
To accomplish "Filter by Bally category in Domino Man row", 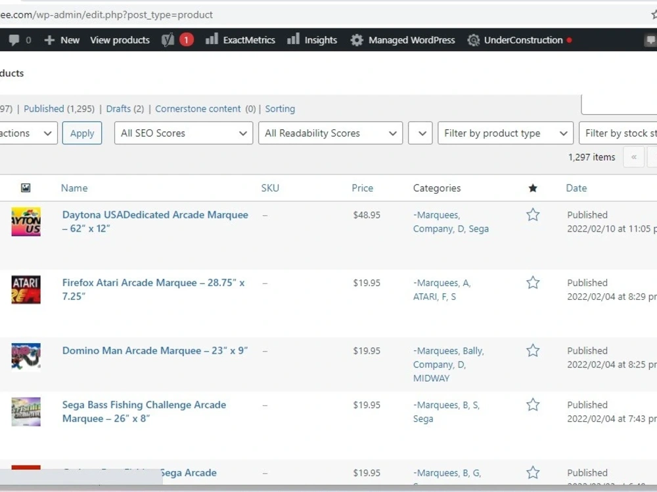I will coord(472,351).
